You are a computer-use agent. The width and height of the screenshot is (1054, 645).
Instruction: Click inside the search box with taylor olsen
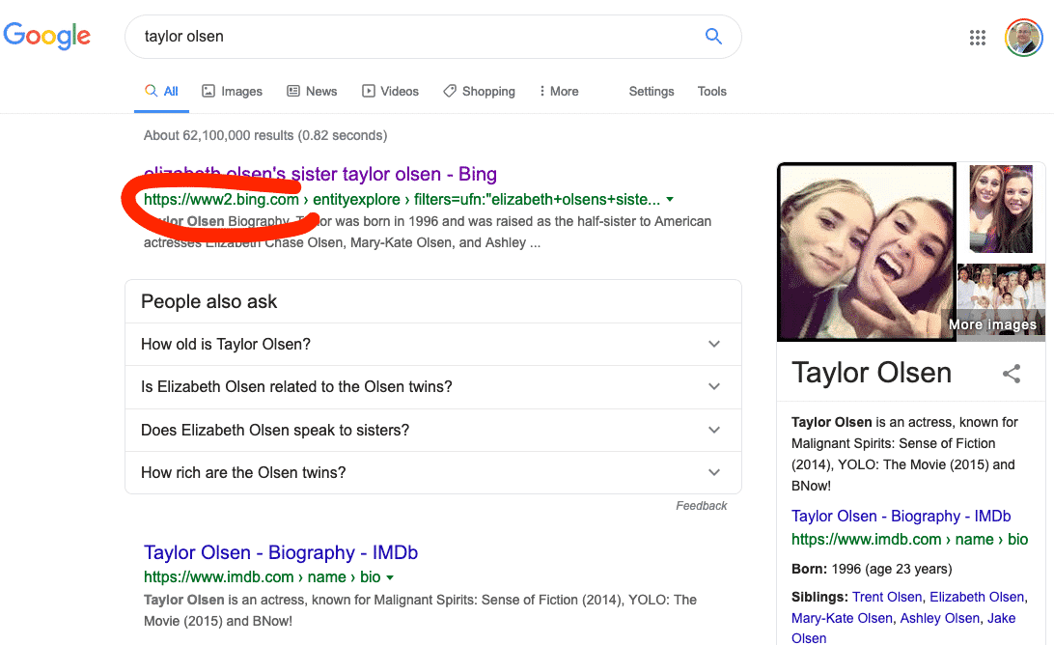click(417, 37)
